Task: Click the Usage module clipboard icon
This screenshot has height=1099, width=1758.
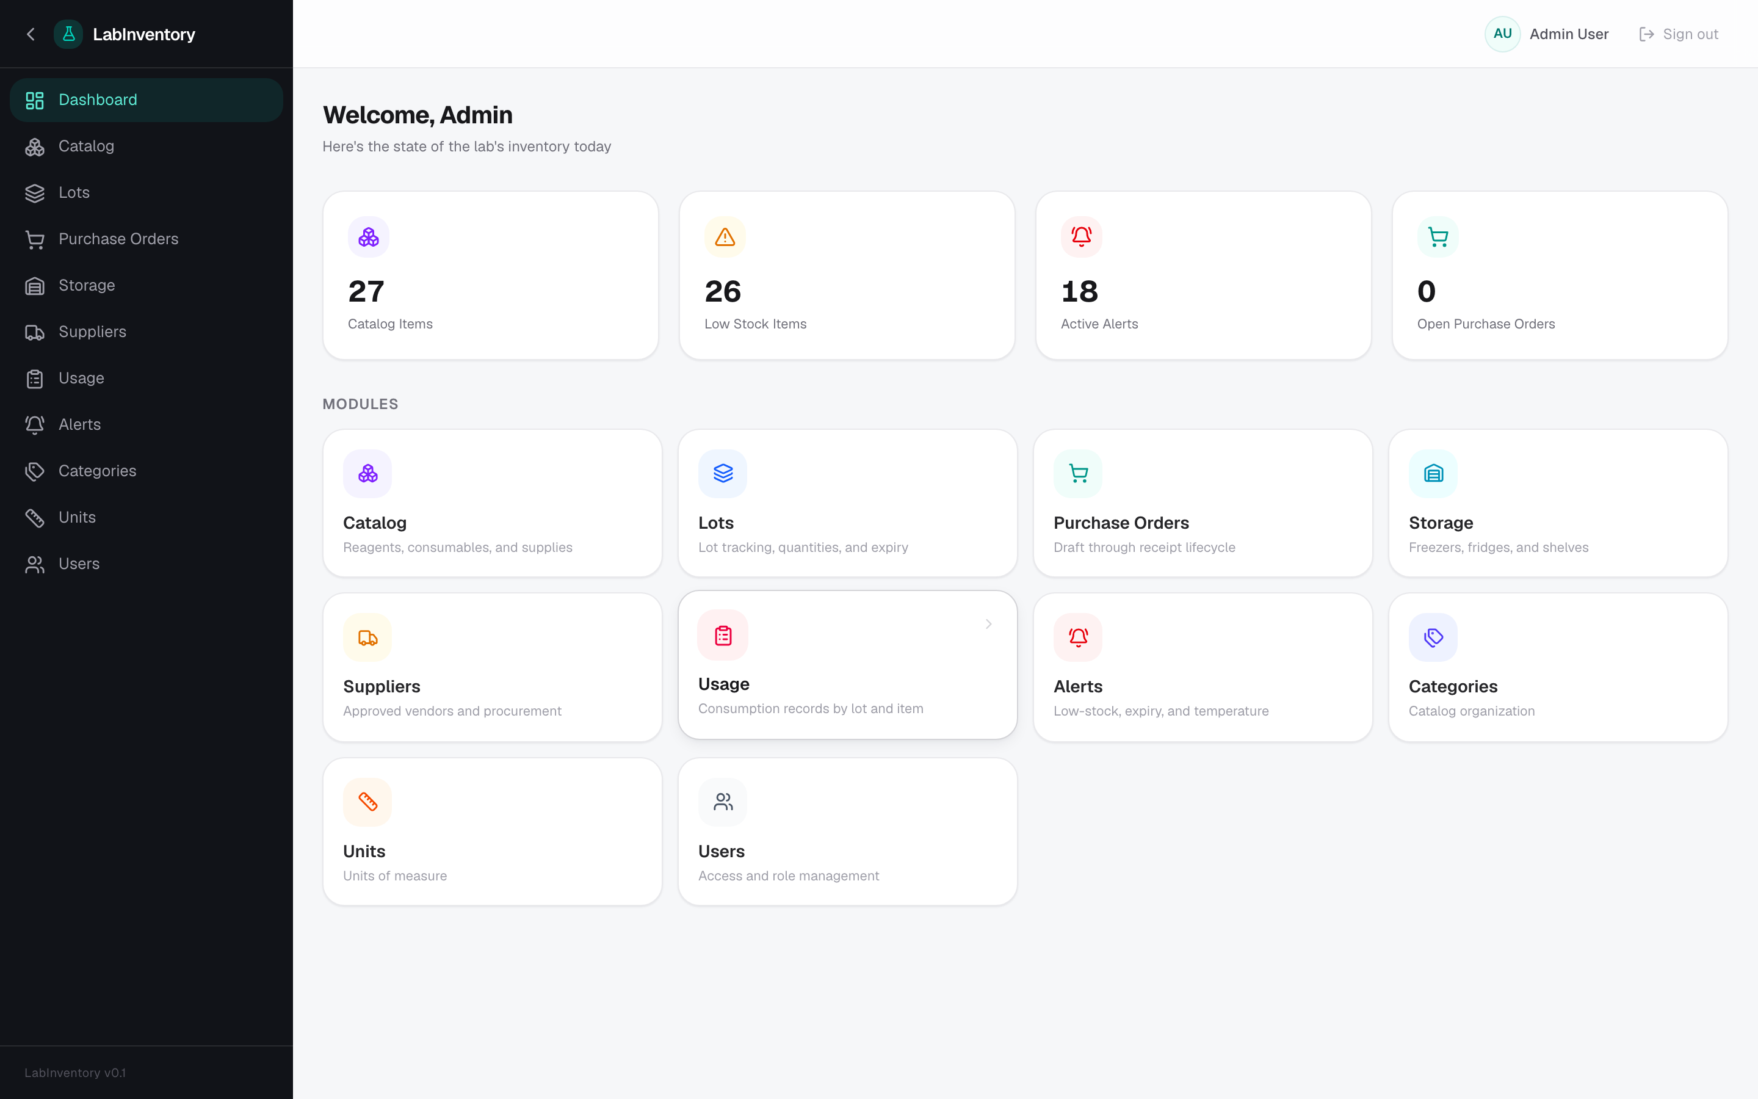Action: click(723, 635)
